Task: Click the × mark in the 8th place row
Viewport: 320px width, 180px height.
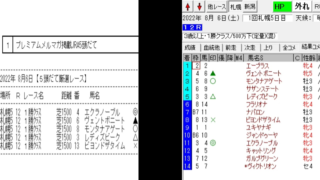Action: coord(213,120)
